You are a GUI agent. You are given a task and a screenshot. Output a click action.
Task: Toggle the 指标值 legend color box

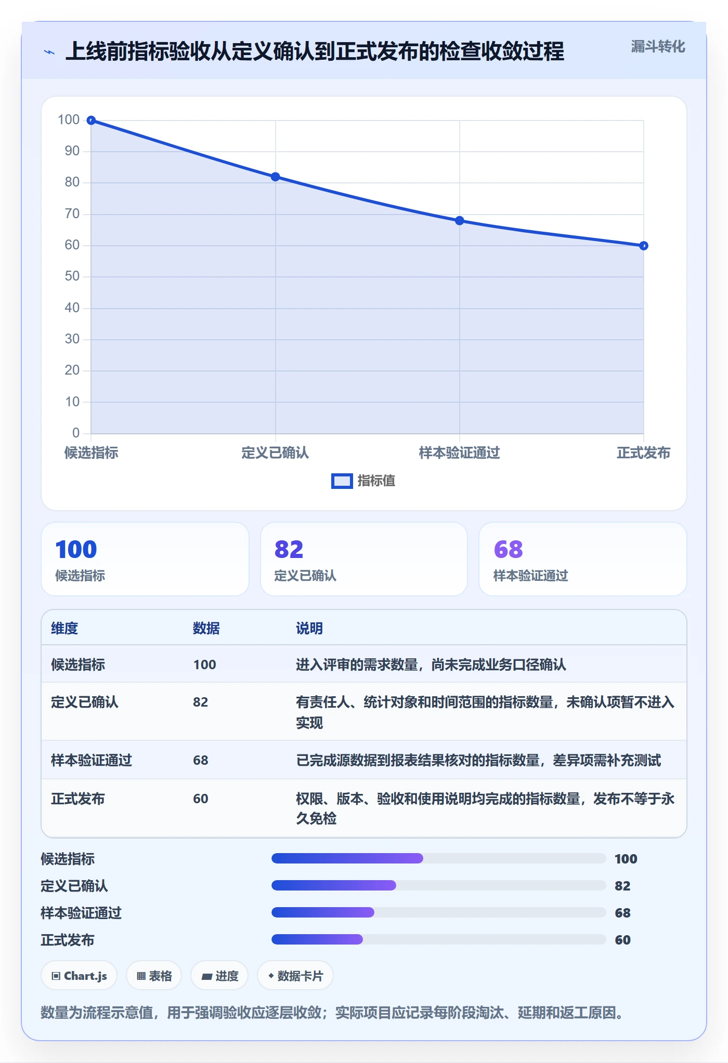tap(342, 481)
